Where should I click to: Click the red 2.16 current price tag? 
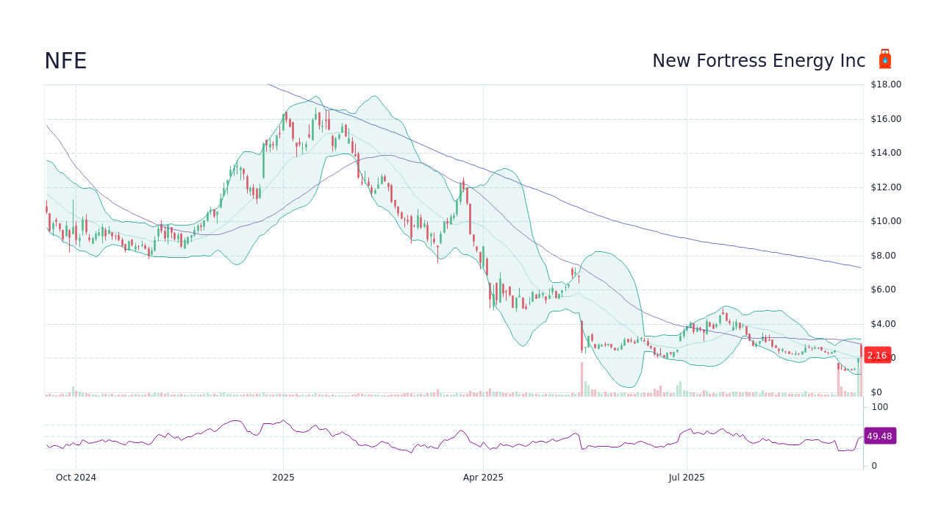click(877, 356)
